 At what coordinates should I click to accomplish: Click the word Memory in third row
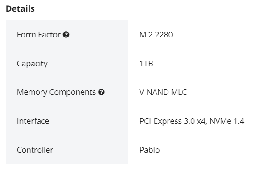pos(32,92)
